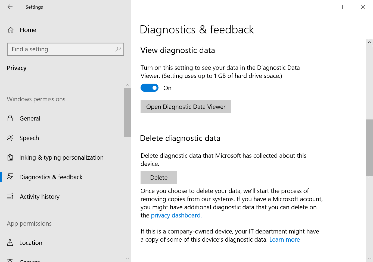Click the Camera item at sidebar bottom
The image size is (373, 262).
[x=30, y=260]
